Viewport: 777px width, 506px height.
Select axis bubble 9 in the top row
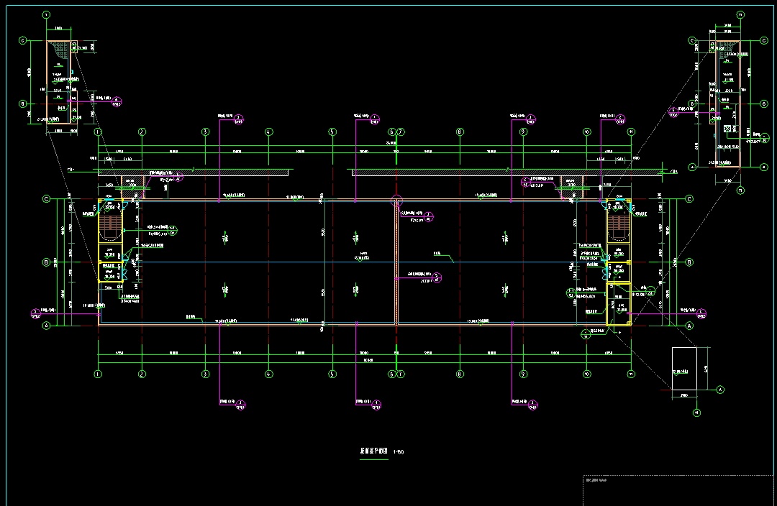(524, 132)
